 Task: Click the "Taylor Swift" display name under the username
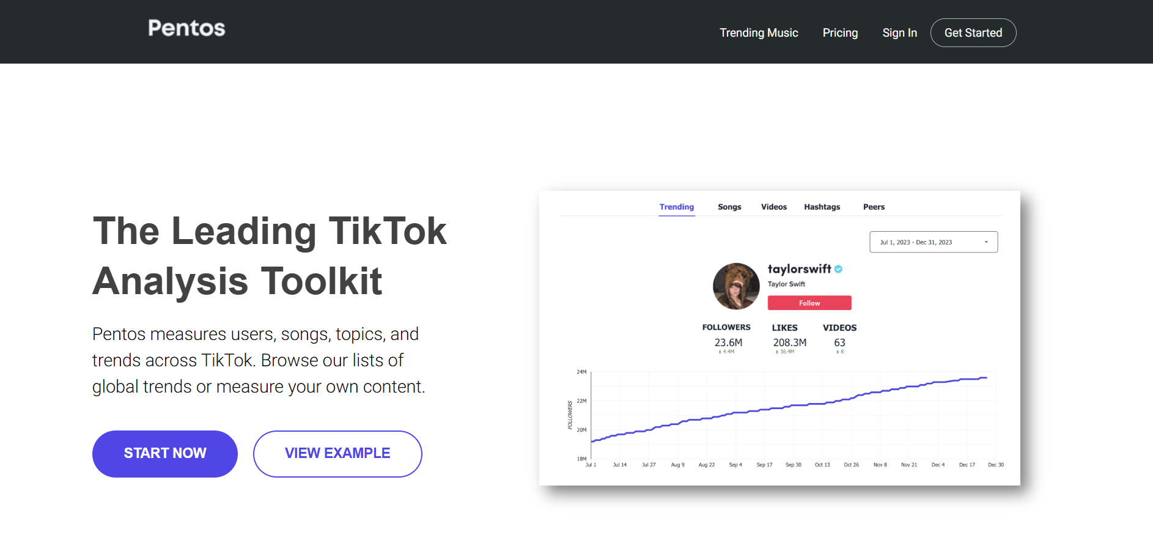[x=786, y=284]
